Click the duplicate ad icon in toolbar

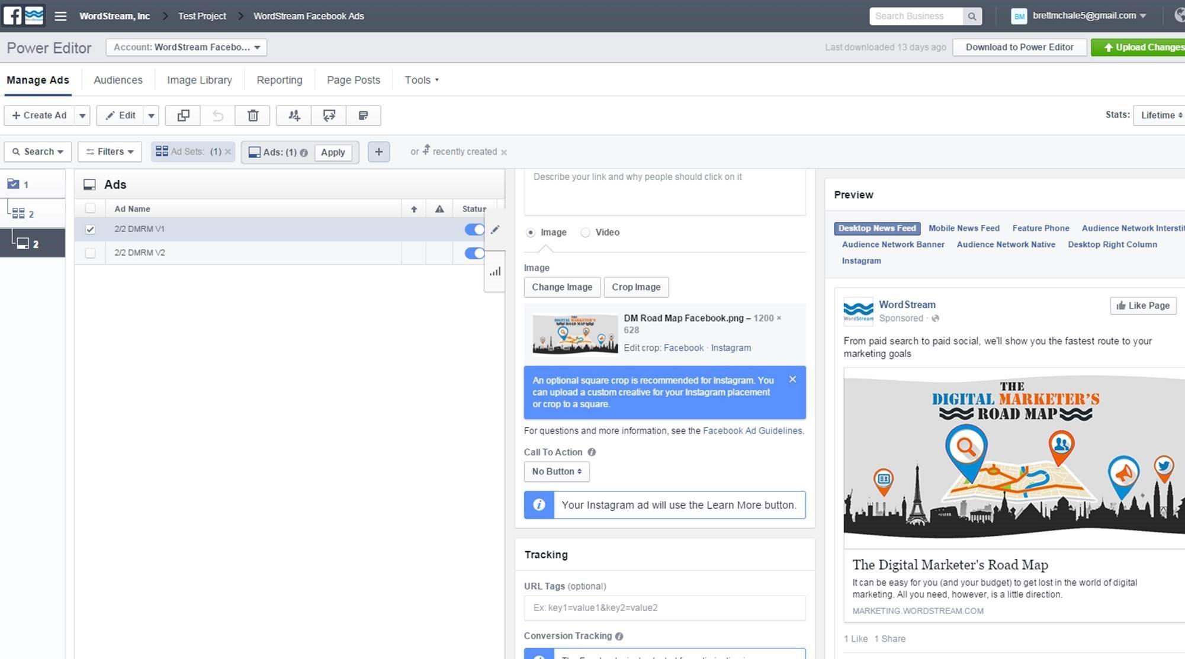pyautogui.click(x=183, y=115)
